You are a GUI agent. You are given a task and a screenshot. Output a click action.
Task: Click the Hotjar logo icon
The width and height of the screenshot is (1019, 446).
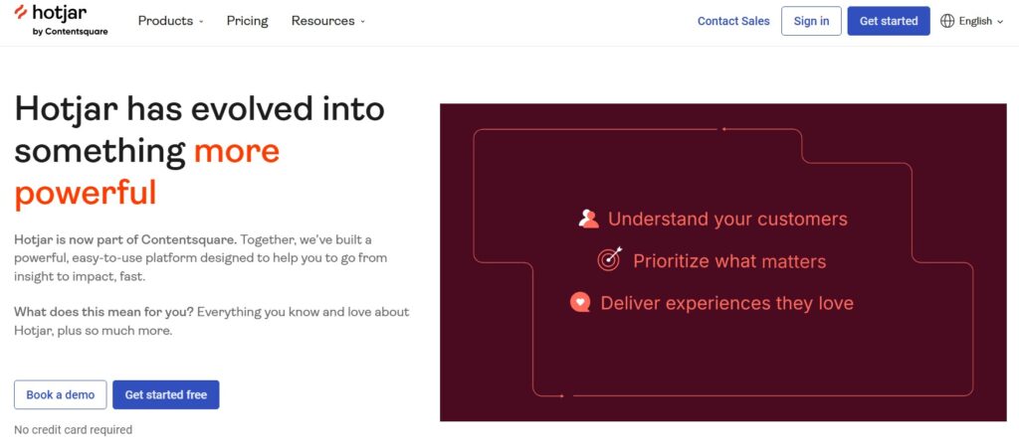pos(22,13)
